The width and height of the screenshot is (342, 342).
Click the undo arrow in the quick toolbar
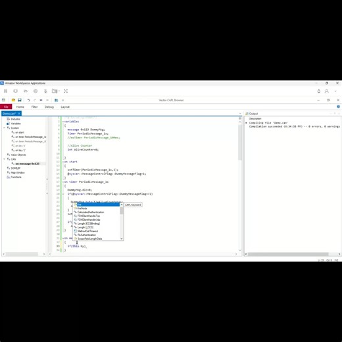pos(28,100)
